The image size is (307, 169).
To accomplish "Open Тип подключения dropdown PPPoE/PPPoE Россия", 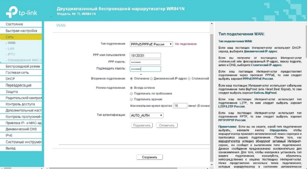I will [x=151, y=44].
